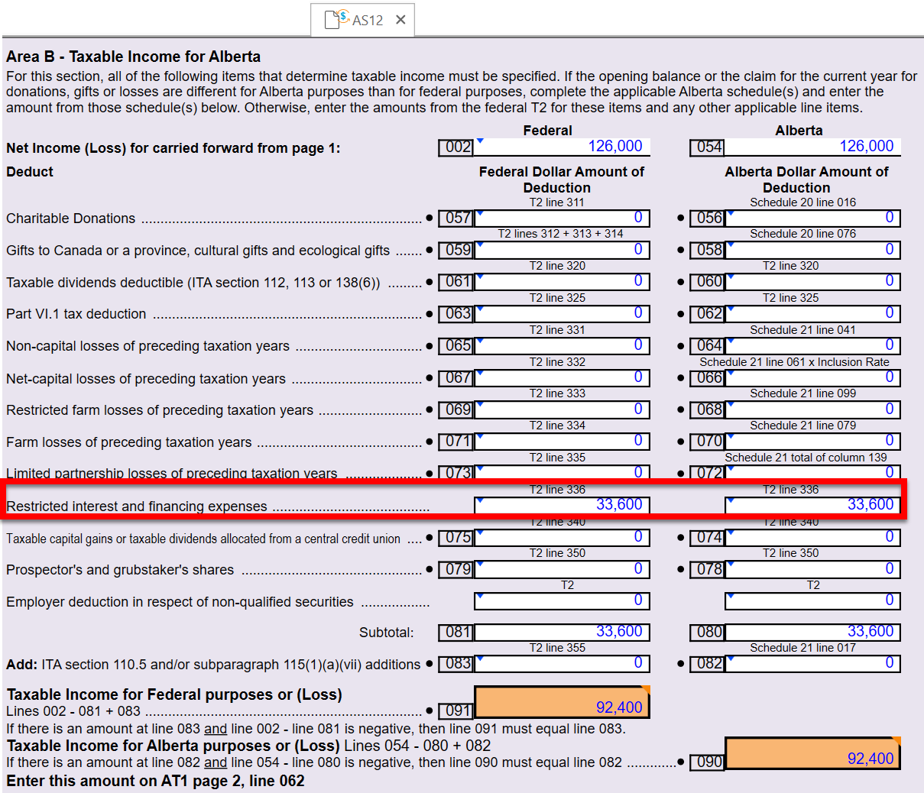This screenshot has width=924, height=793.
Task: Click the 'Non-capital losses of preceding taxation years' label
Action: pyautogui.click(x=148, y=346)
